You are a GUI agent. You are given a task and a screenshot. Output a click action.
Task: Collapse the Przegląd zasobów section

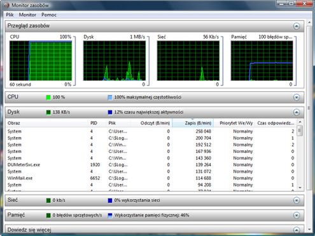tap(297, 26)
